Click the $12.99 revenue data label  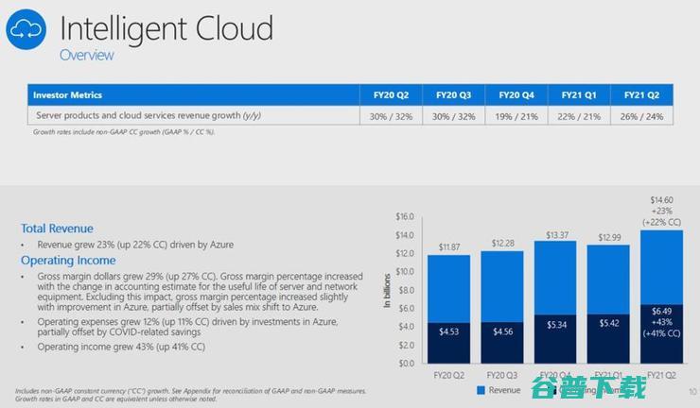click(x=609, y=238)
